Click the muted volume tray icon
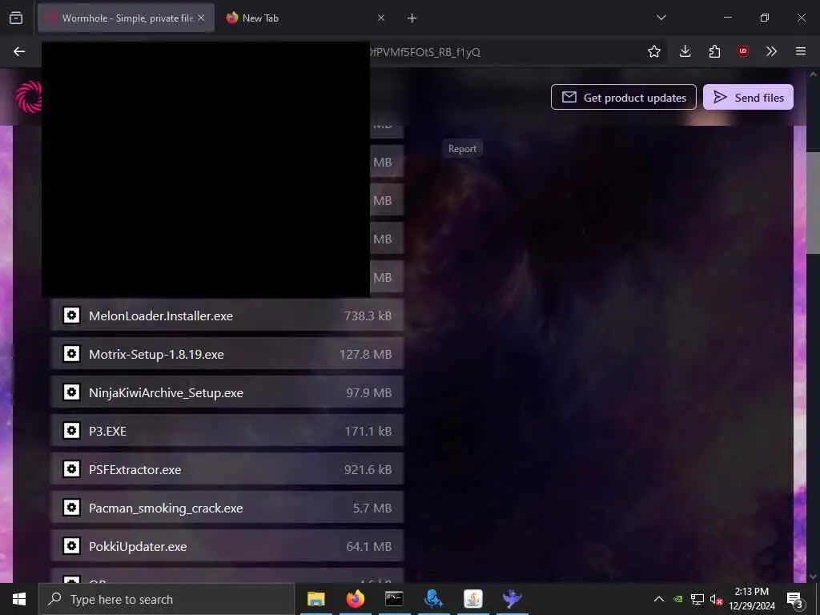Image resolution: width=820 pixels, height=615 pixels. click(x=716, y=599)
